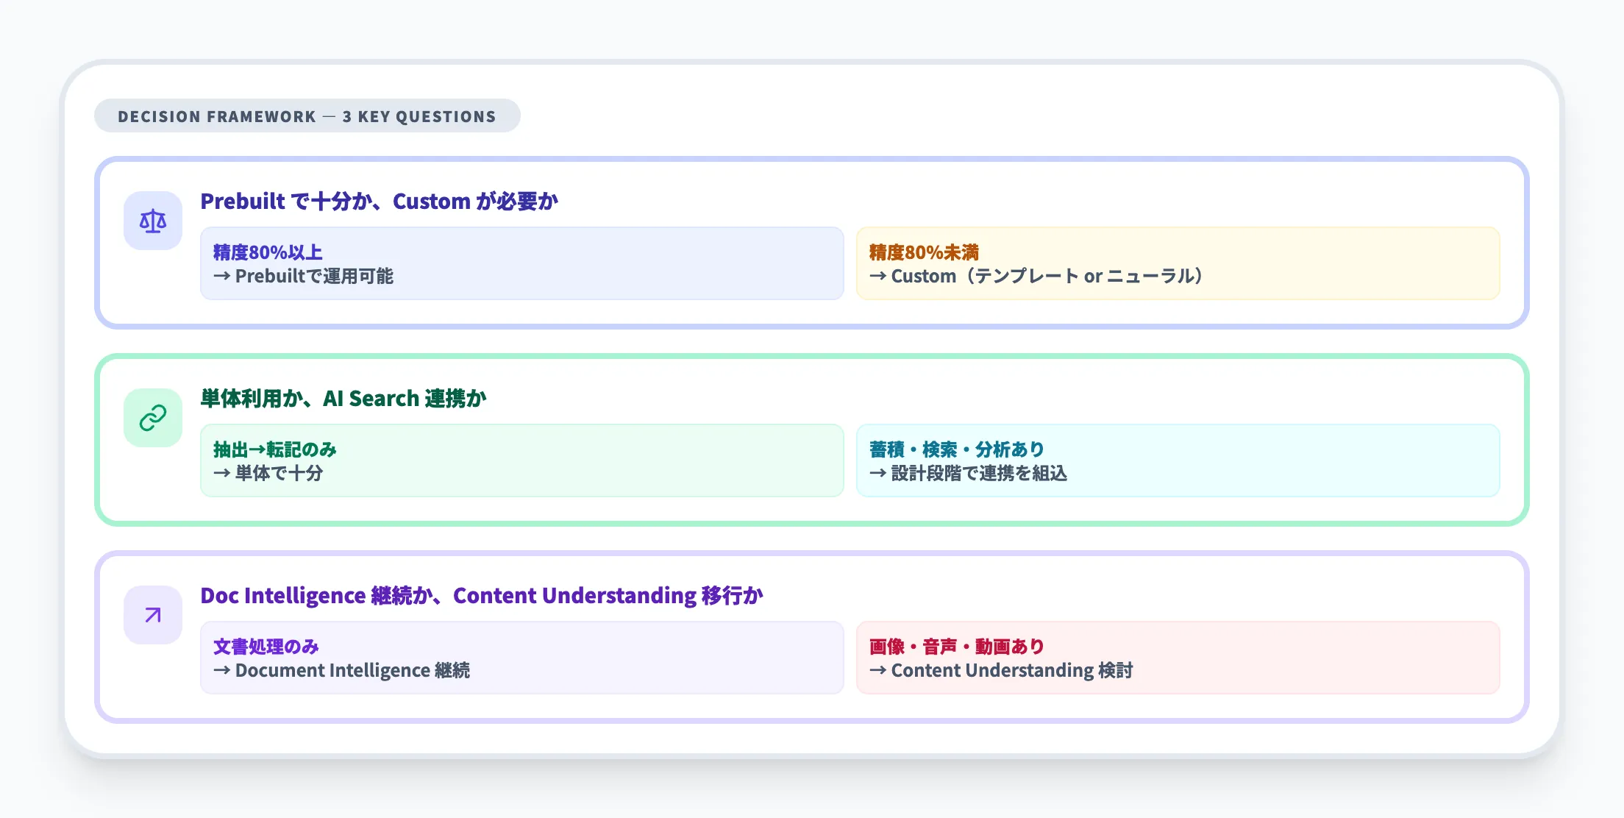The width and height of the screenshot is (1624, 818).
Task: Click the Document Intelligence 継続 link
Action: click(343, 671)
